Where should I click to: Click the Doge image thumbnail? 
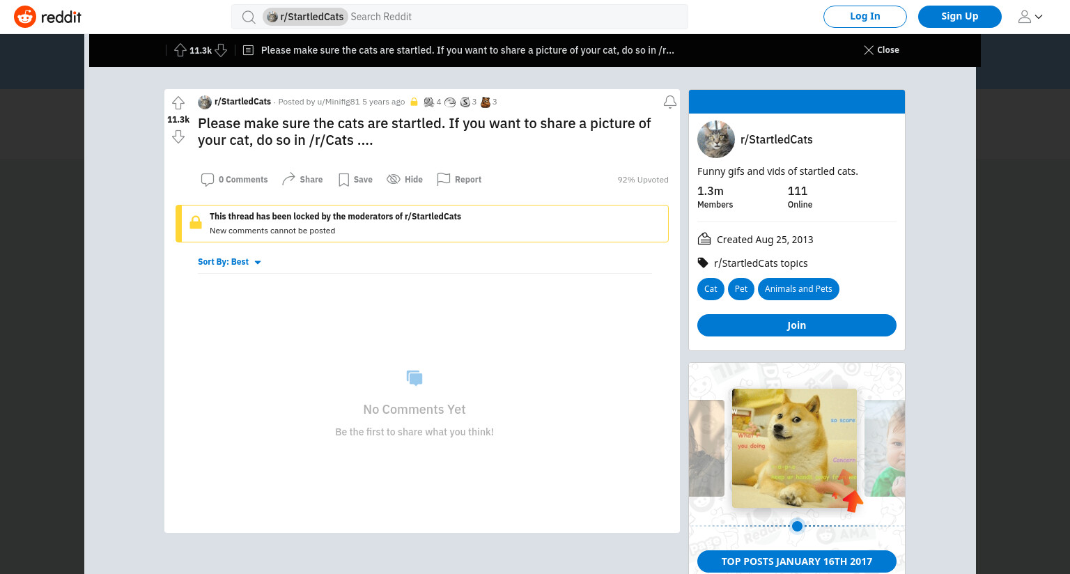click(794, 448)
